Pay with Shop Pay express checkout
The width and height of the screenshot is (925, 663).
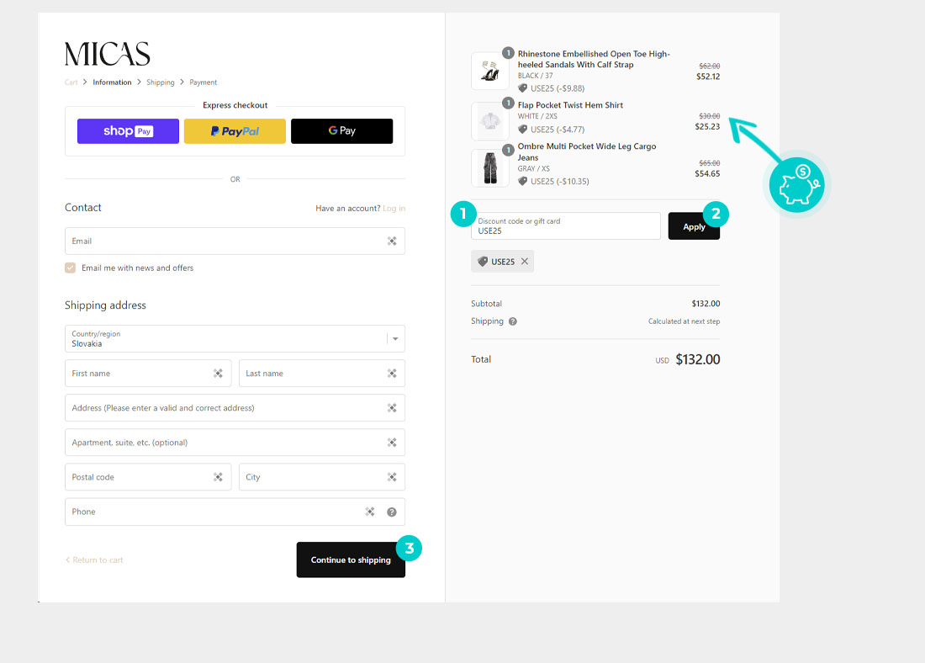[x=128, y=131]
